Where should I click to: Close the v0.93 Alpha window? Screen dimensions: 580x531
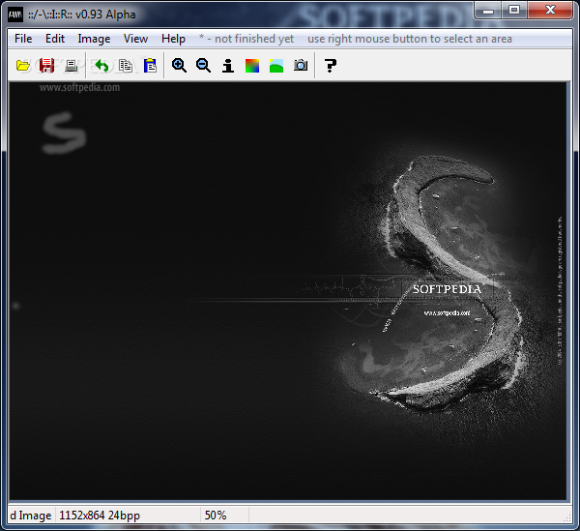(550, 11)
